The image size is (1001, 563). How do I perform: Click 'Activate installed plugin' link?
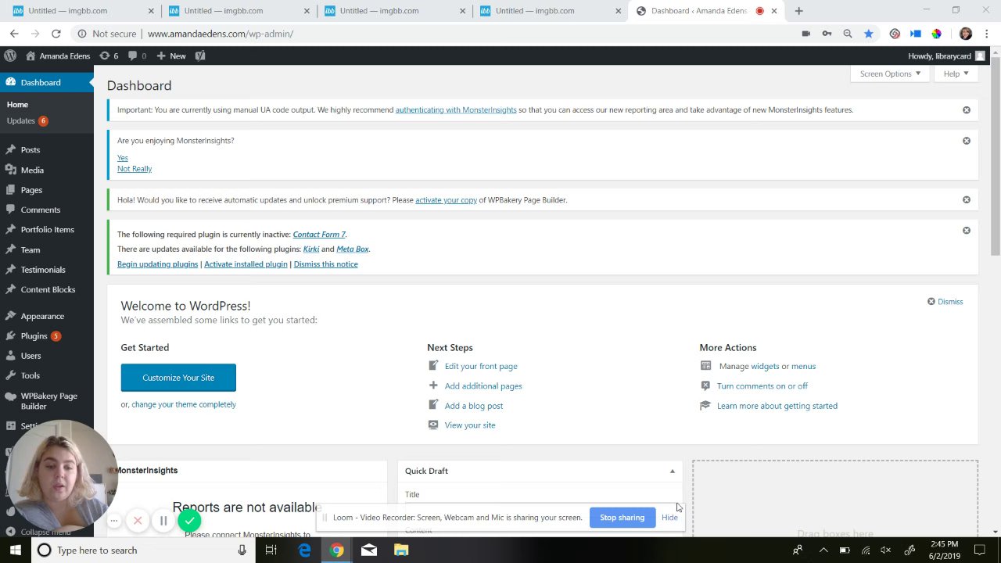coord(246,264)
